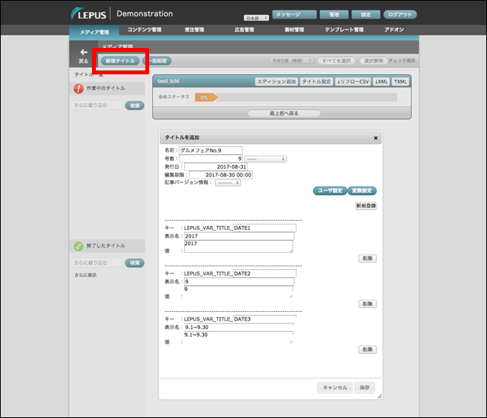Click the 値 textarea containing 2017
This screenshot has width=487, height=418.
pyautogui.click(x=239, y=247)
